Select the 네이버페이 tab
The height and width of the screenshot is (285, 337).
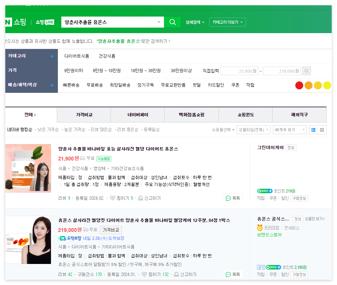pos(138,115)
